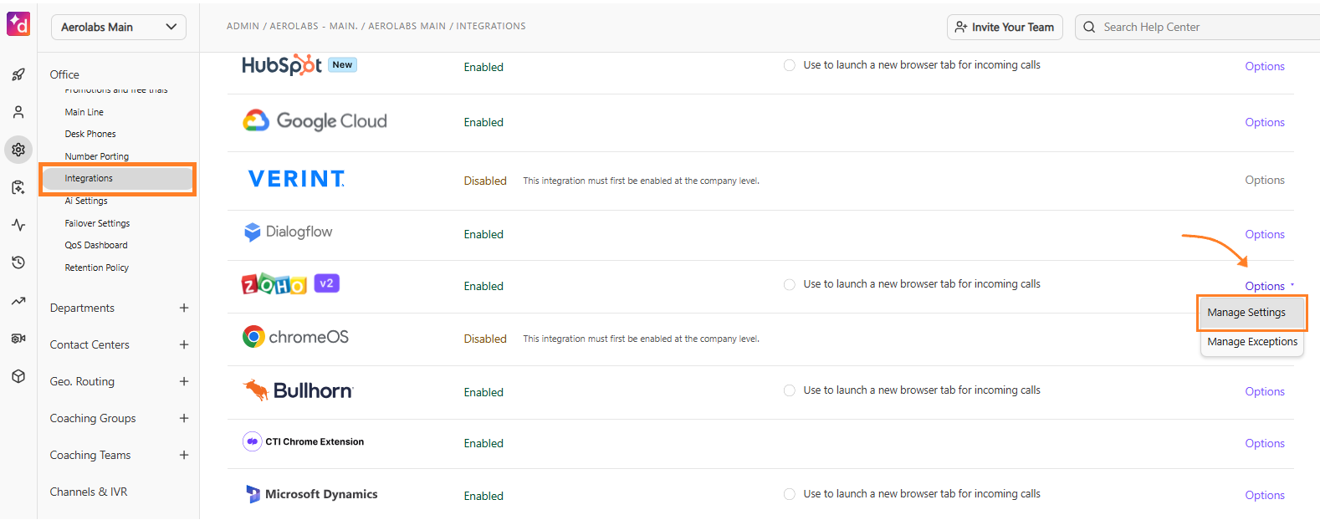Open the video camera sidebar icon
Screen dimensions: 1320x520
click(x=18, y=339)
